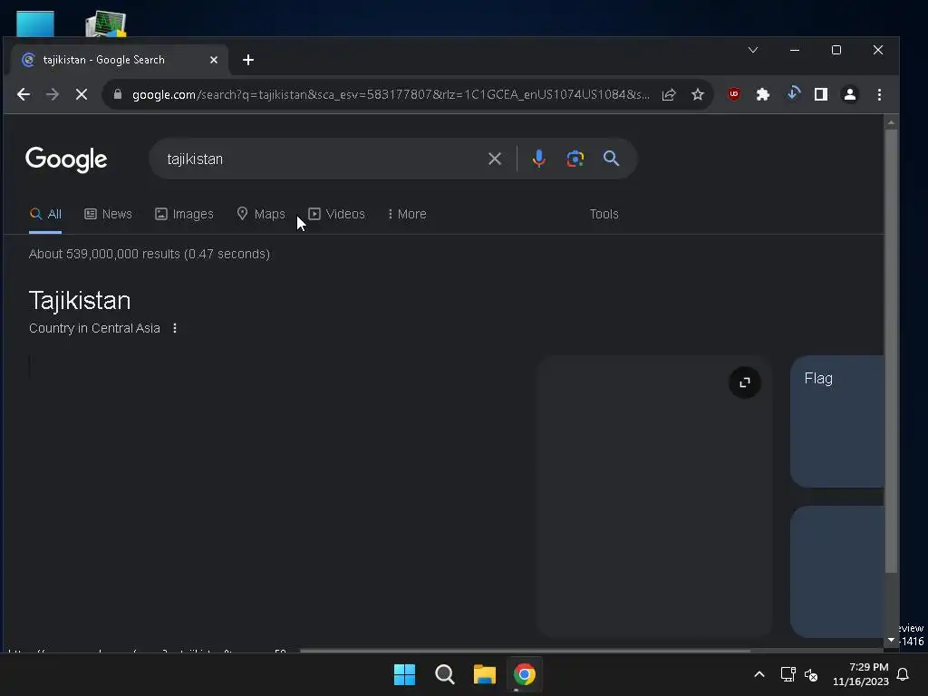Switch to the News tab
The height and width of the screenshot is (696, 928).
click(x=109, y=214)
